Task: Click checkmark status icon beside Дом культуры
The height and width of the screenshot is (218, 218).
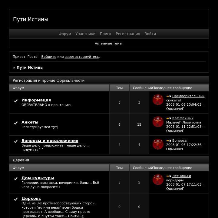Action: pyautogui.click(x=16, y=179)
